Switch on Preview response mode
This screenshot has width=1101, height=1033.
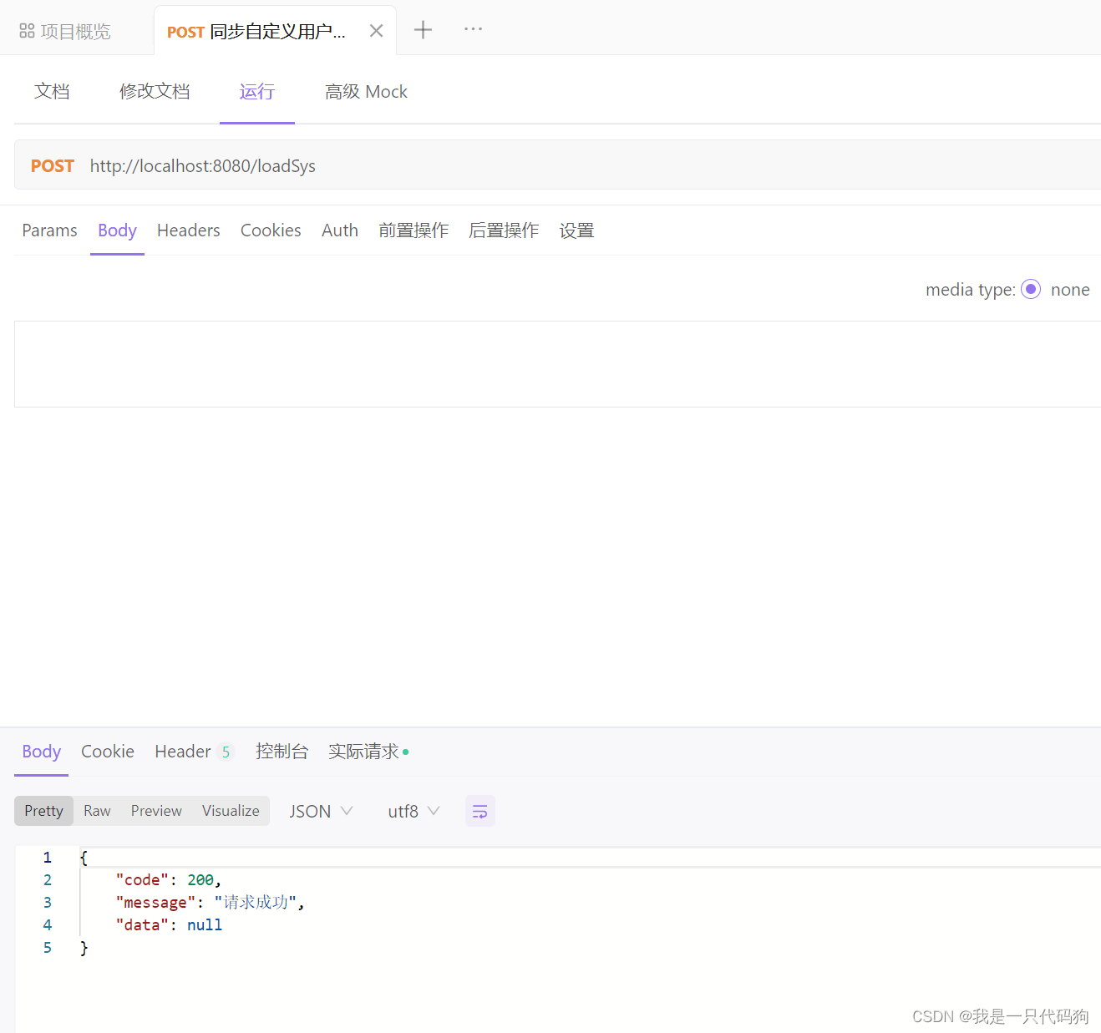(x=156, y=810)
